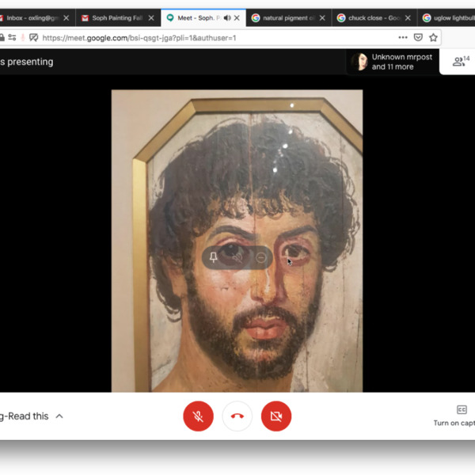Click the Unknown mrpost and 11 more notification
Screen dimensions: 475x475
coord(392,62)
